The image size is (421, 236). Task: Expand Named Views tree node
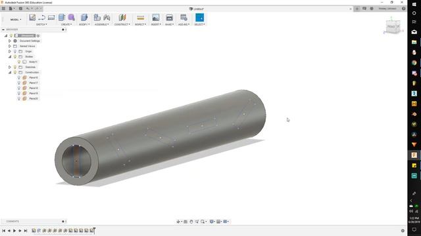point(10,46)
